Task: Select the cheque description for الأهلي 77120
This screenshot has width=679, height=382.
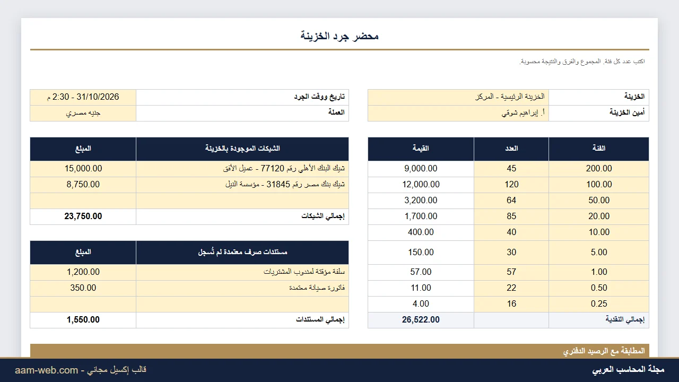Action: [x=242, y=169]
